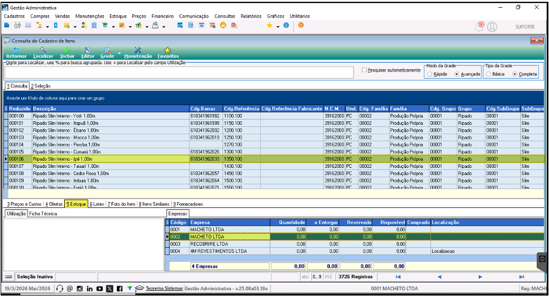Image resolution: width=549 pixels, height=296 pixels.
Task: Open the 7 Foto do Item tab
Action: pyautogui.click(x=122, y=204)
